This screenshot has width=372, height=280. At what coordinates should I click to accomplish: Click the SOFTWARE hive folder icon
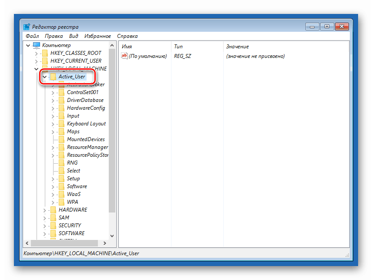coord(53,233)
